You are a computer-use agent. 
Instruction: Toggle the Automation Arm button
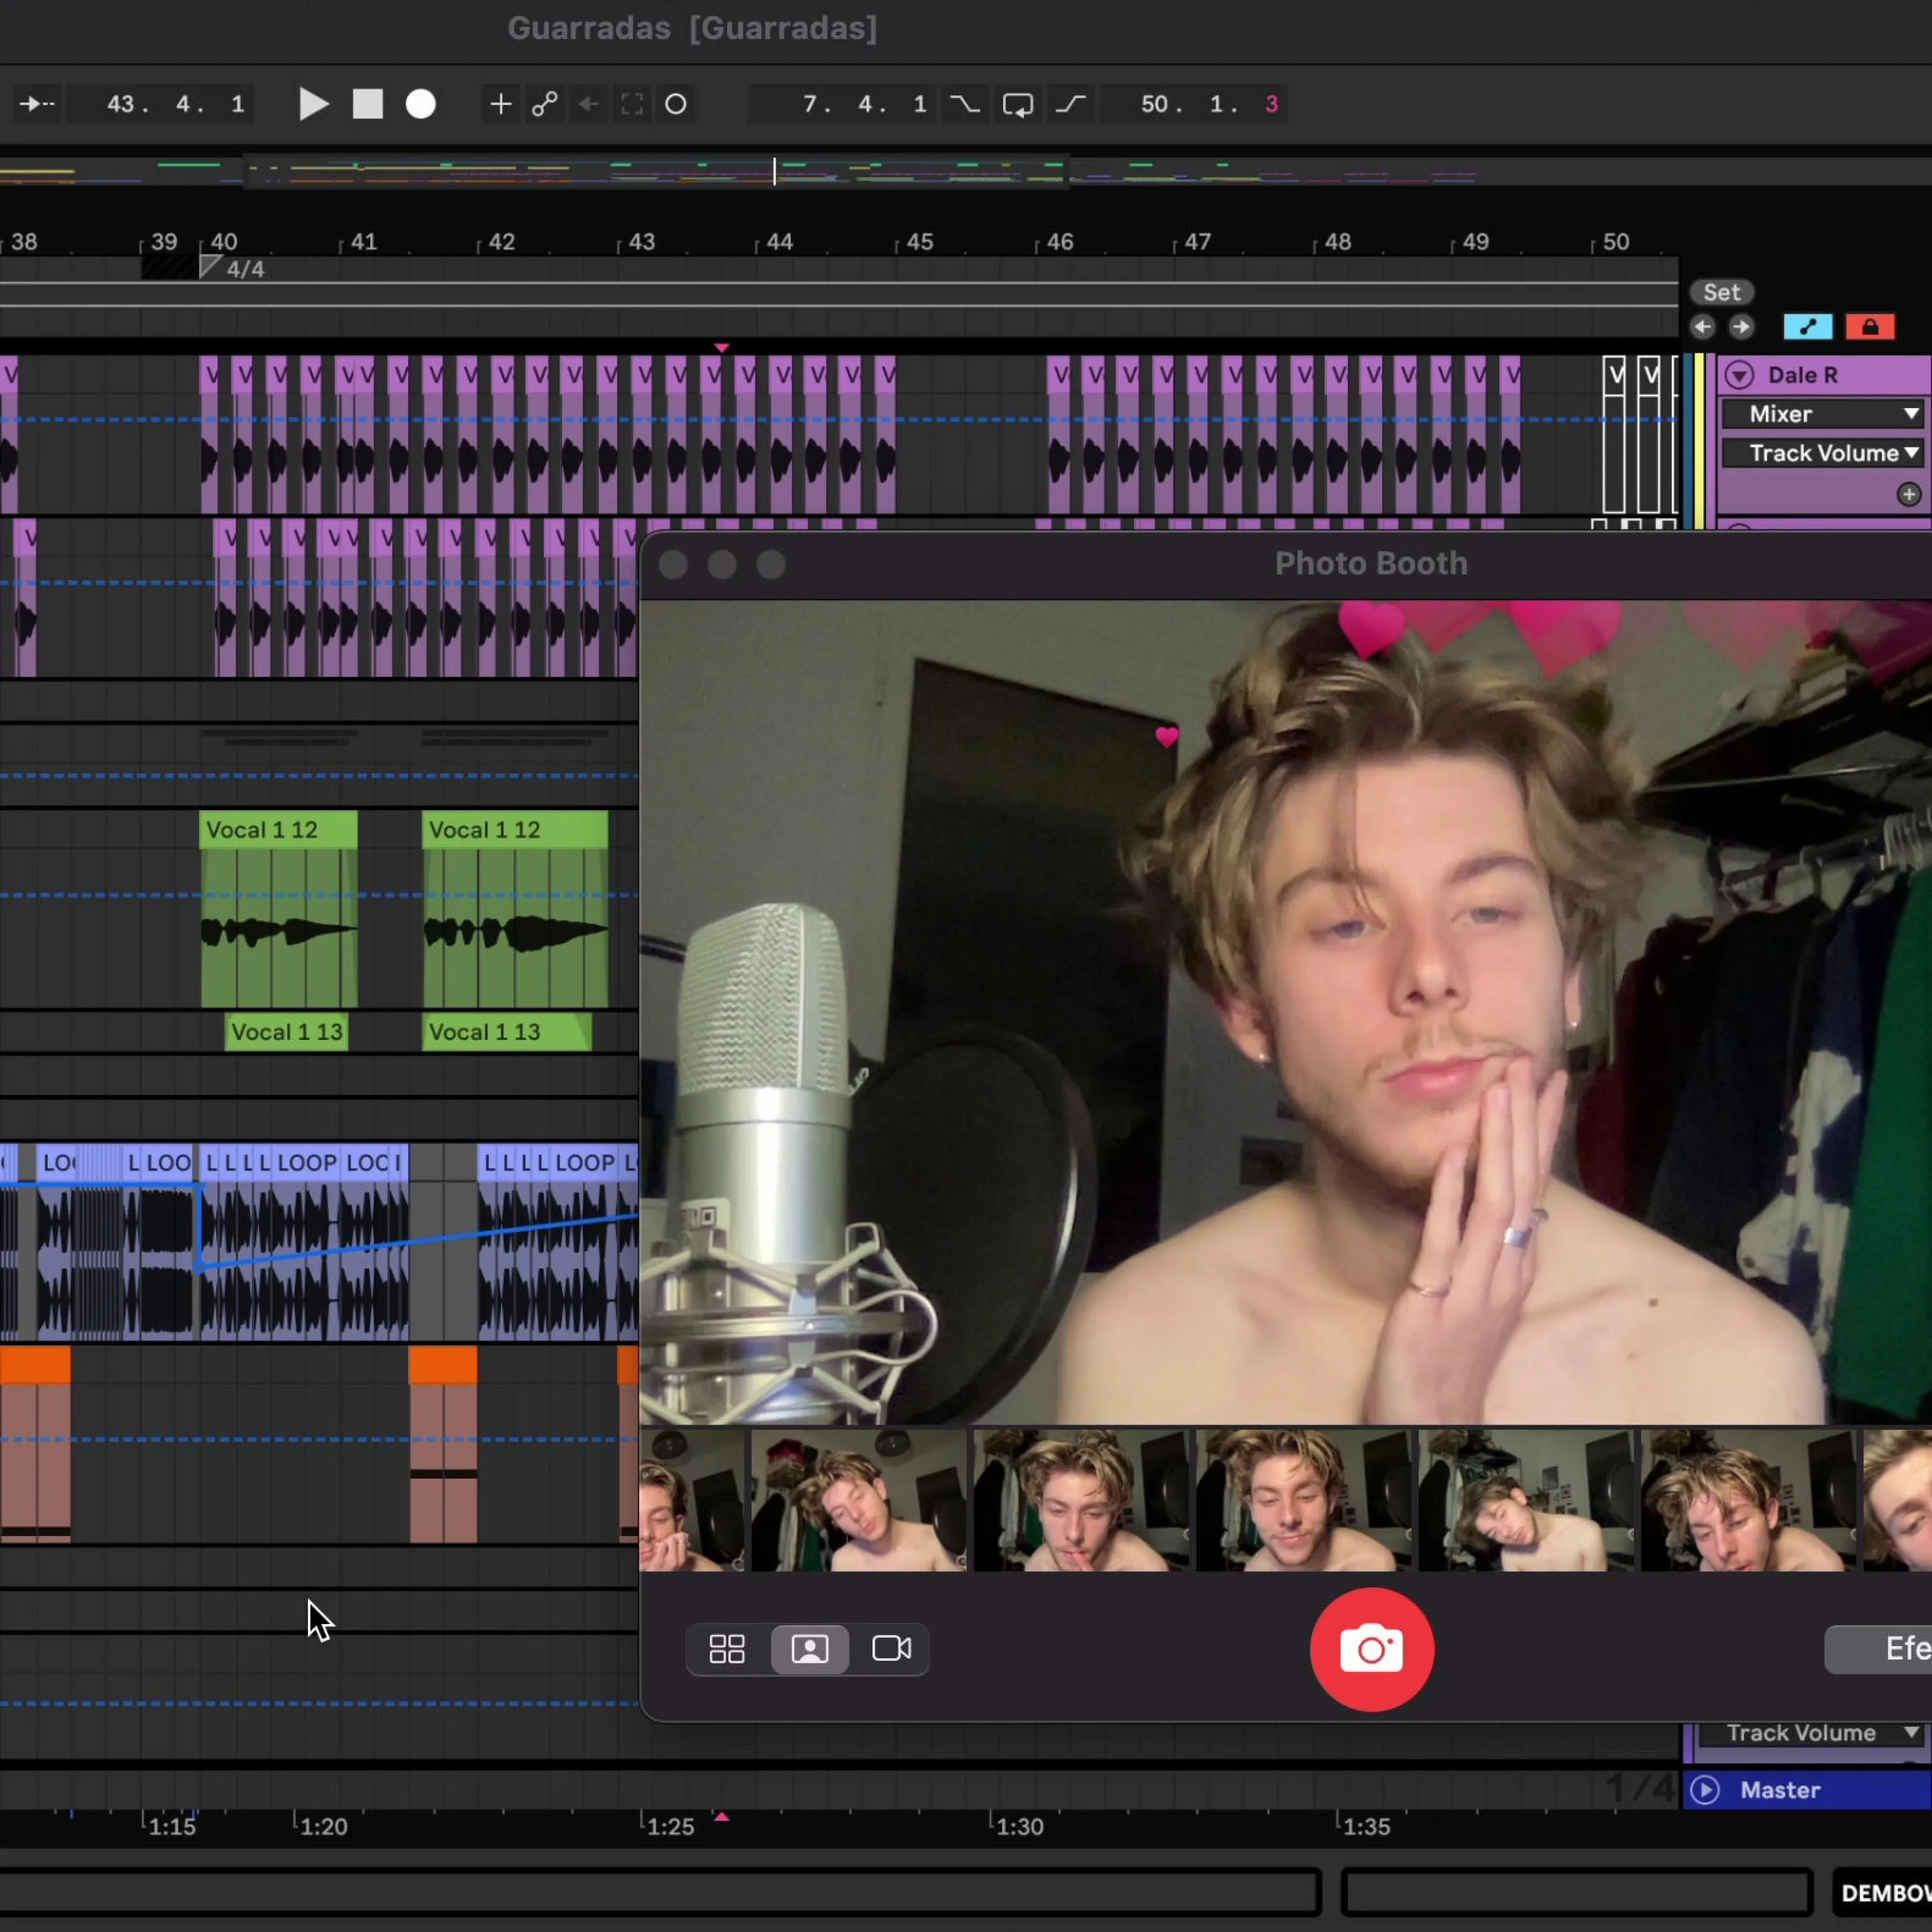545,104
